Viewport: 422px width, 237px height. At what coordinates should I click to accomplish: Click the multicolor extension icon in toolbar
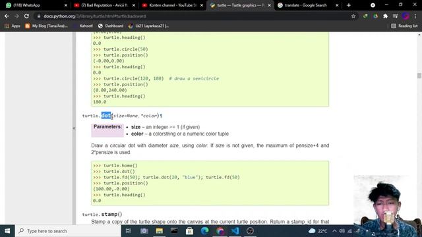[375, 16]
